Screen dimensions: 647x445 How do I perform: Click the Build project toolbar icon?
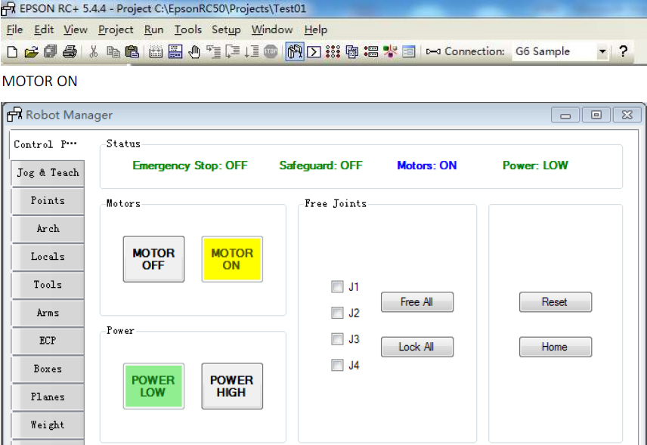coord(156,51)
